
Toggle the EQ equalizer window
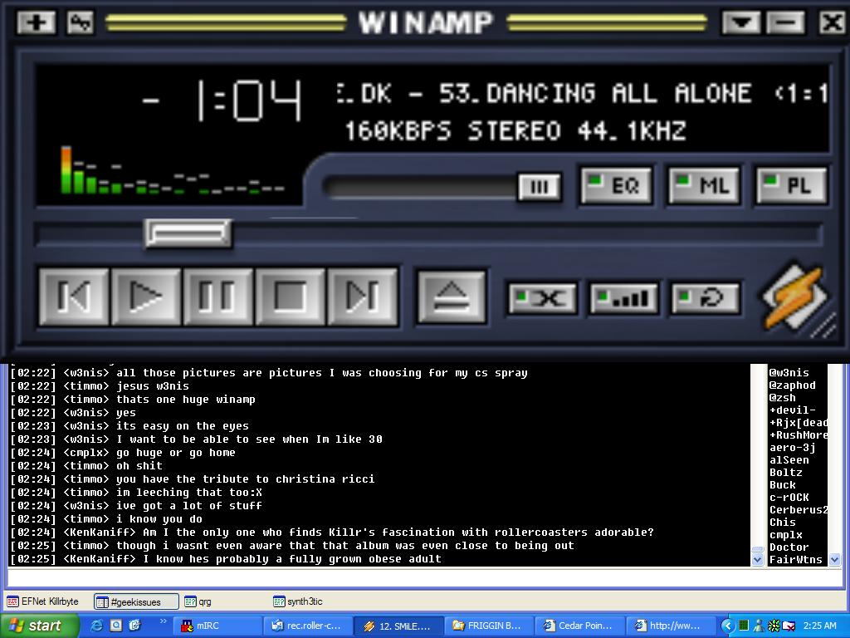pos(617,186)
